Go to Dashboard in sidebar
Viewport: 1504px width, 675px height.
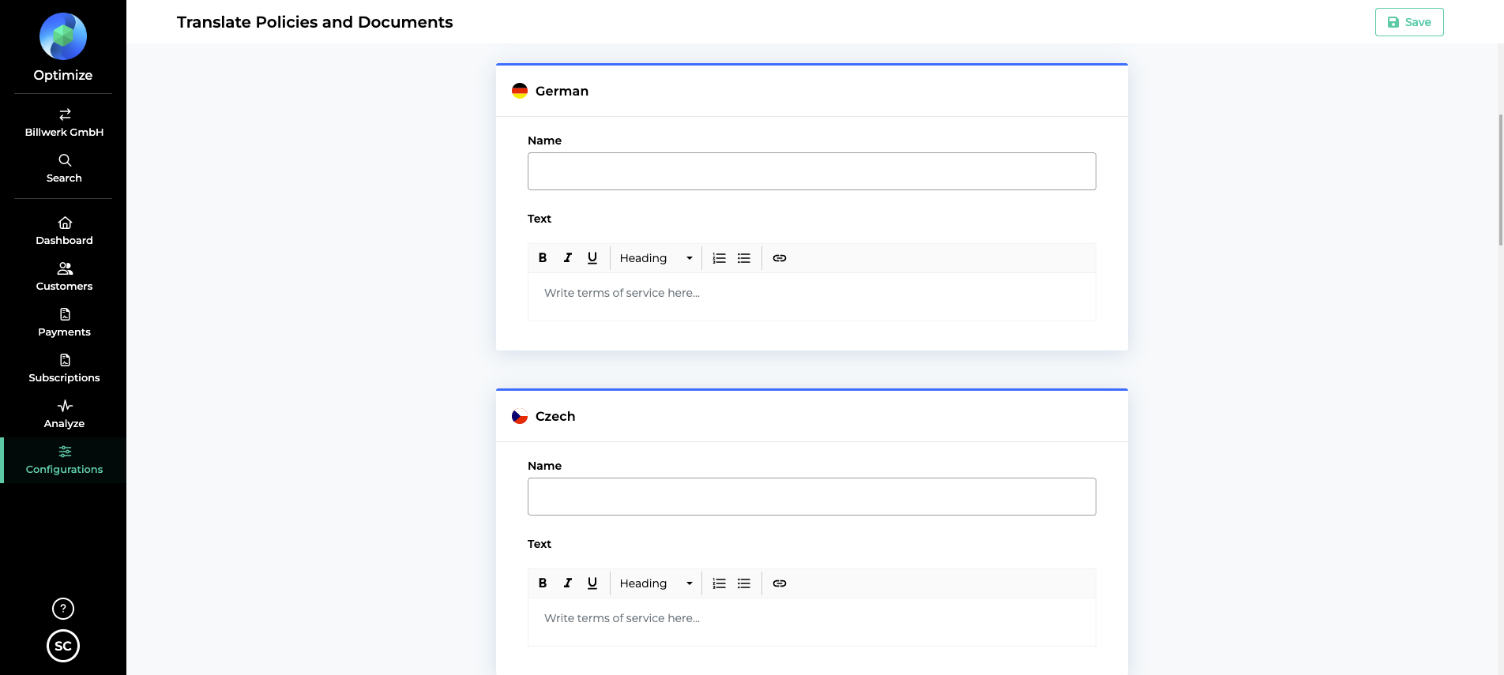(x=64, y=231)
